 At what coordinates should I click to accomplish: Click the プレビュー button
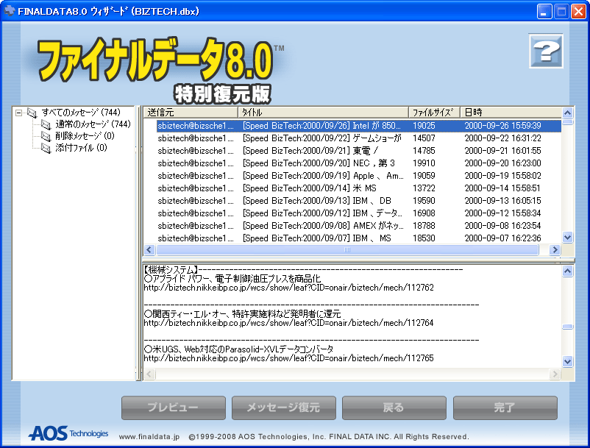point(174,408)
